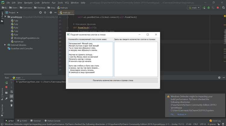
Task: Open Project panel settings gear
Action: (51, 13)
